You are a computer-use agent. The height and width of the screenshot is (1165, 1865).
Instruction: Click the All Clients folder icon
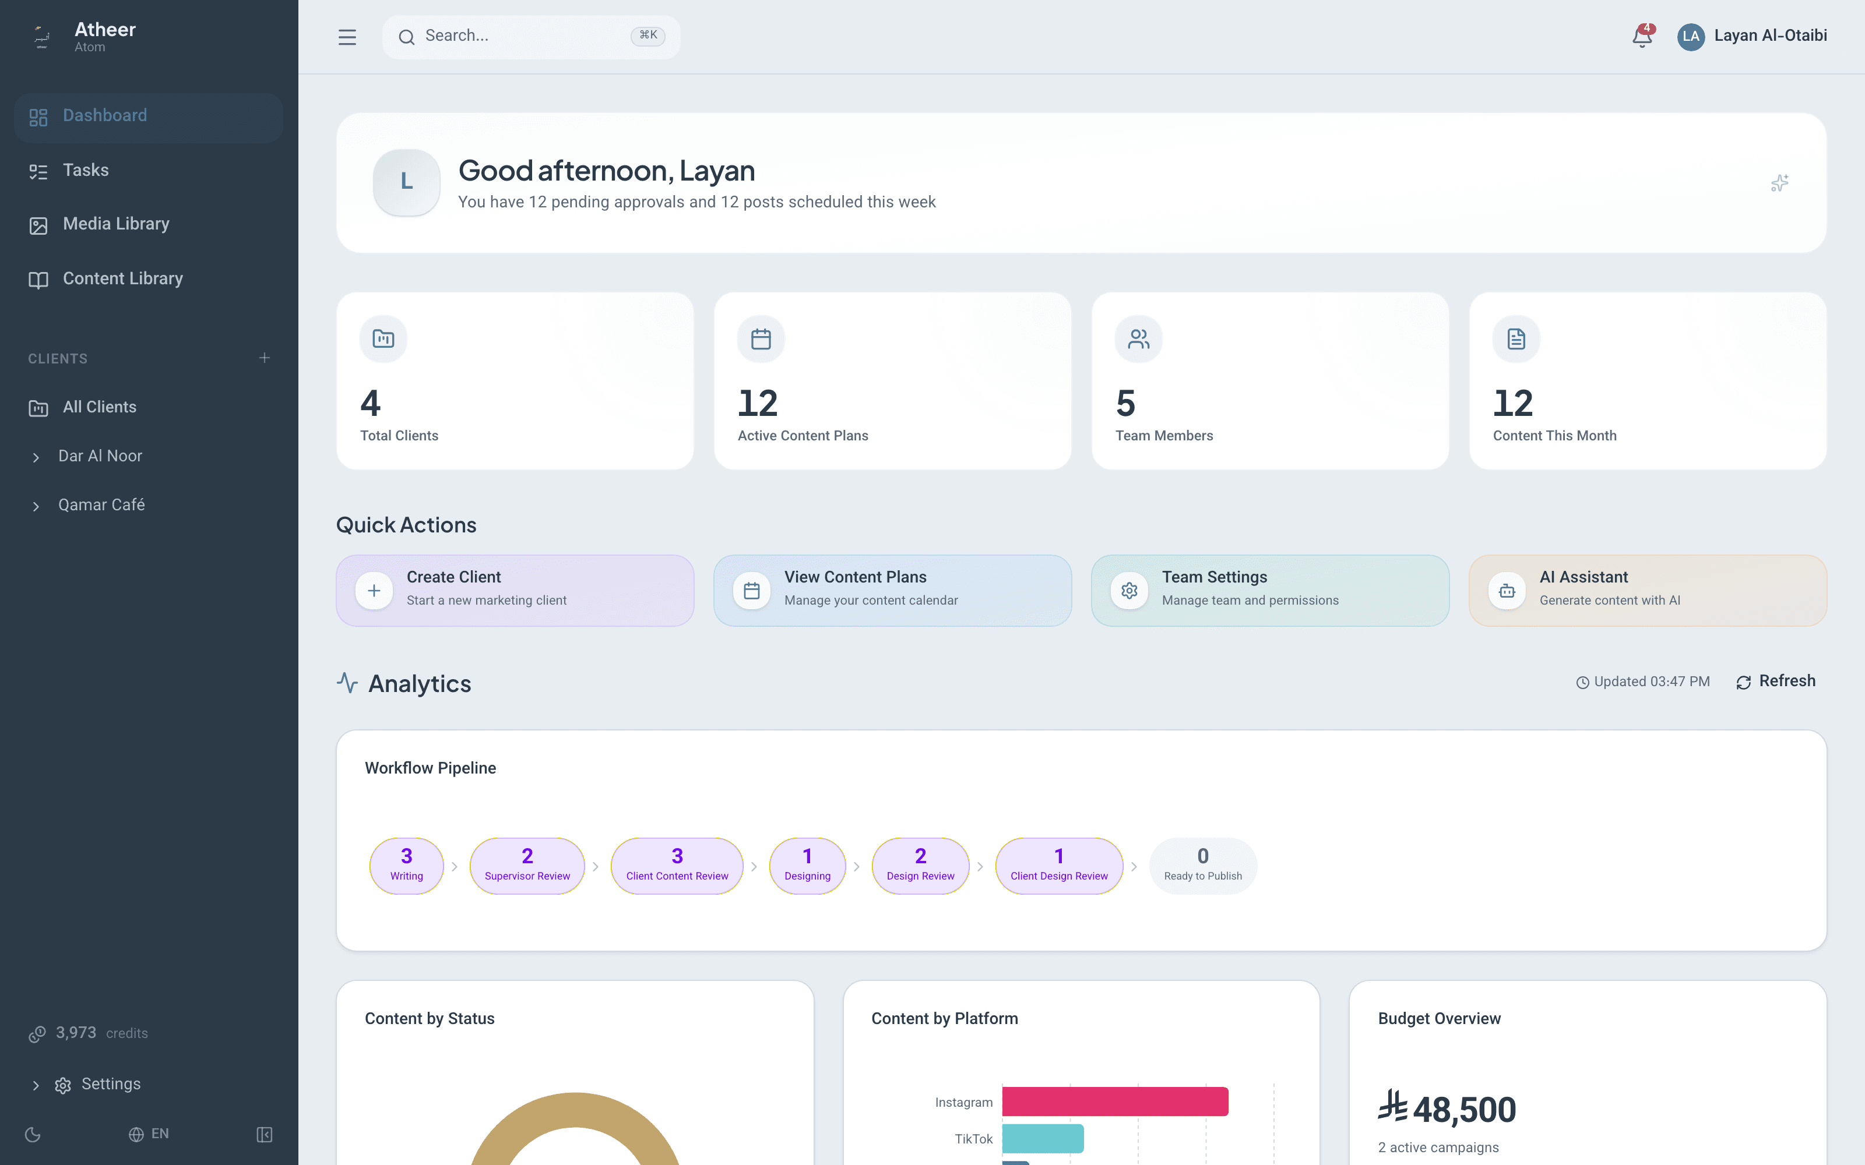(x=38, y=408)
